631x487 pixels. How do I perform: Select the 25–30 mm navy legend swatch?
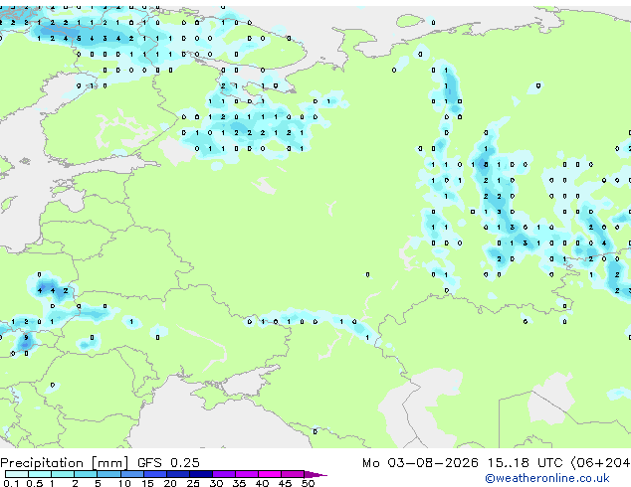click(201, 474)
